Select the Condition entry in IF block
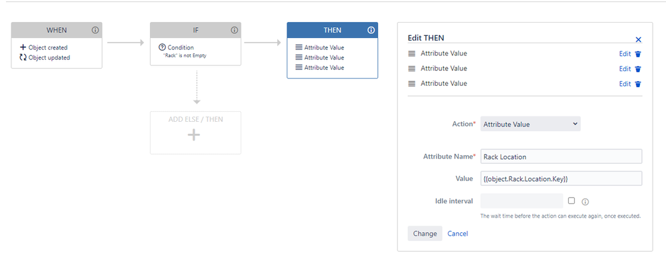Viewport: 666px width, 265px height. point(176,47)
